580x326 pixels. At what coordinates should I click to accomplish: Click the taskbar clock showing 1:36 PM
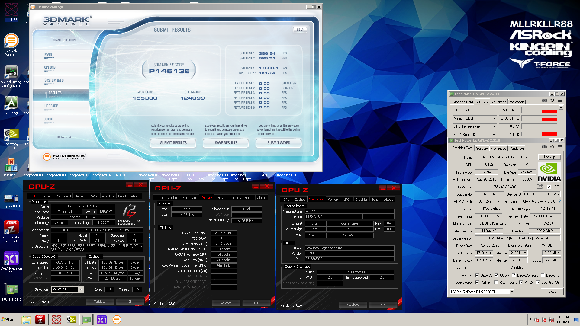[x=564, y=317]
